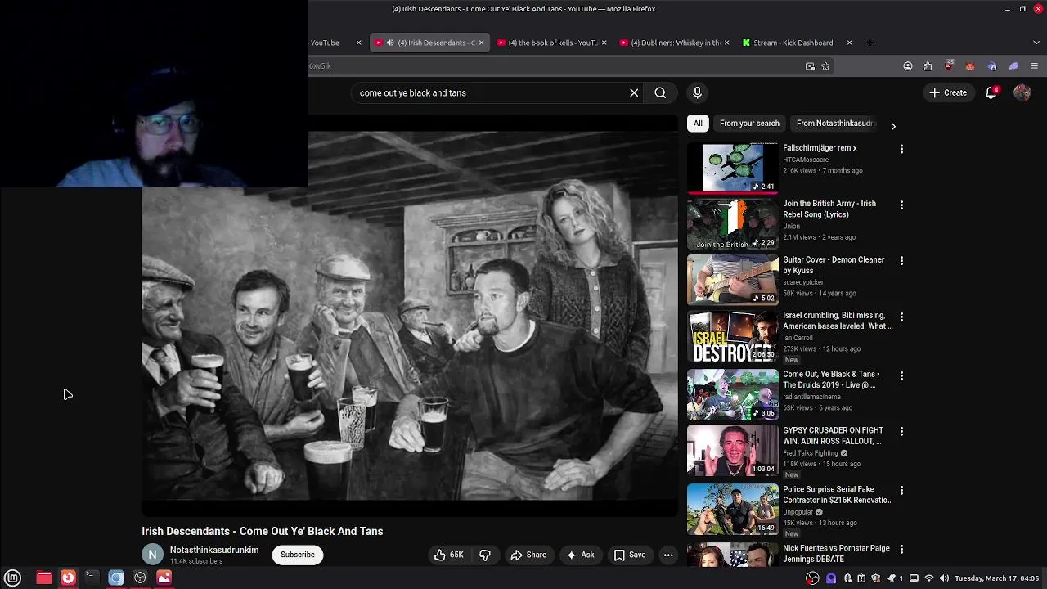Screen dimensions: 1047x589
Task: Open options for Join the British Army video
Action: coord(901,205)
